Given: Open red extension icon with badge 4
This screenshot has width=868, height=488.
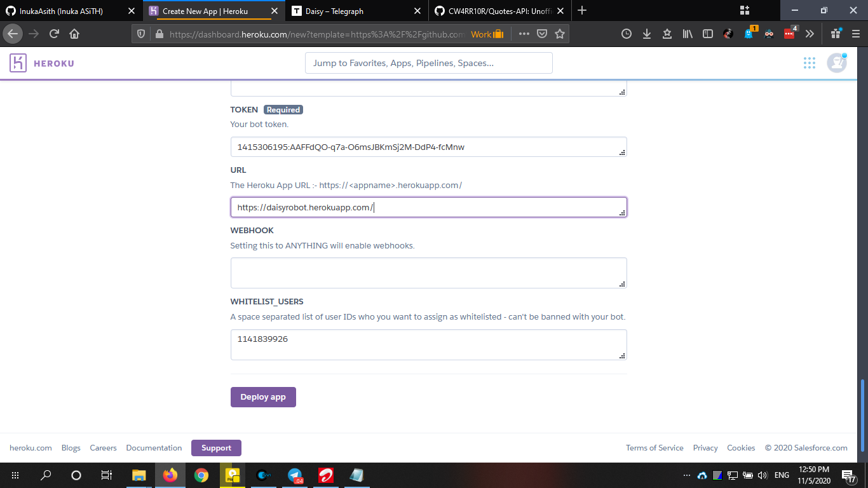Looking at the screenshot, I should [x=790, y=34].
